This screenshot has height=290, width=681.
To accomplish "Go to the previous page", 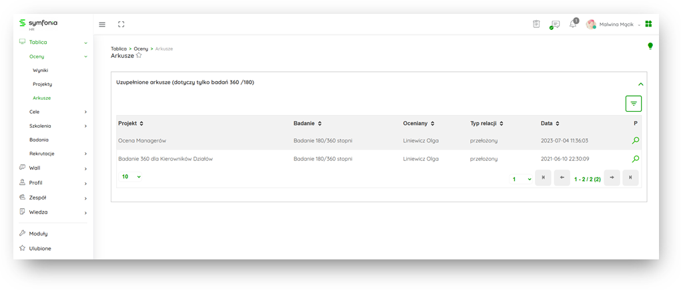I will tap(562, 178).
